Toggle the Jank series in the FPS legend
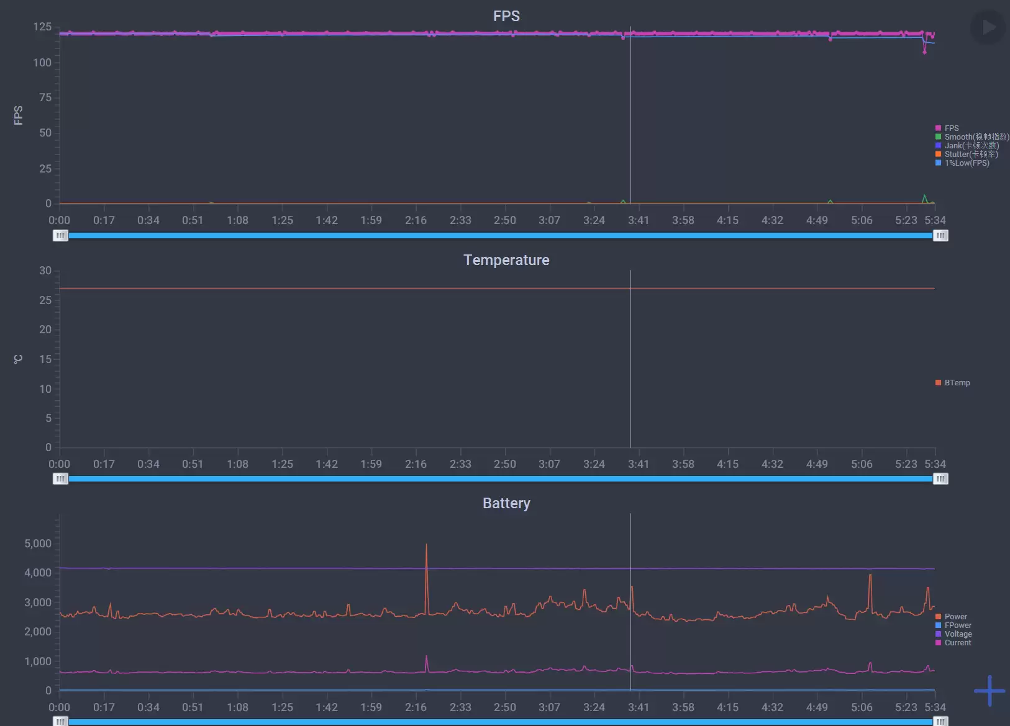The width and height of the screenshot is (1010, 726). click(938, 145)
